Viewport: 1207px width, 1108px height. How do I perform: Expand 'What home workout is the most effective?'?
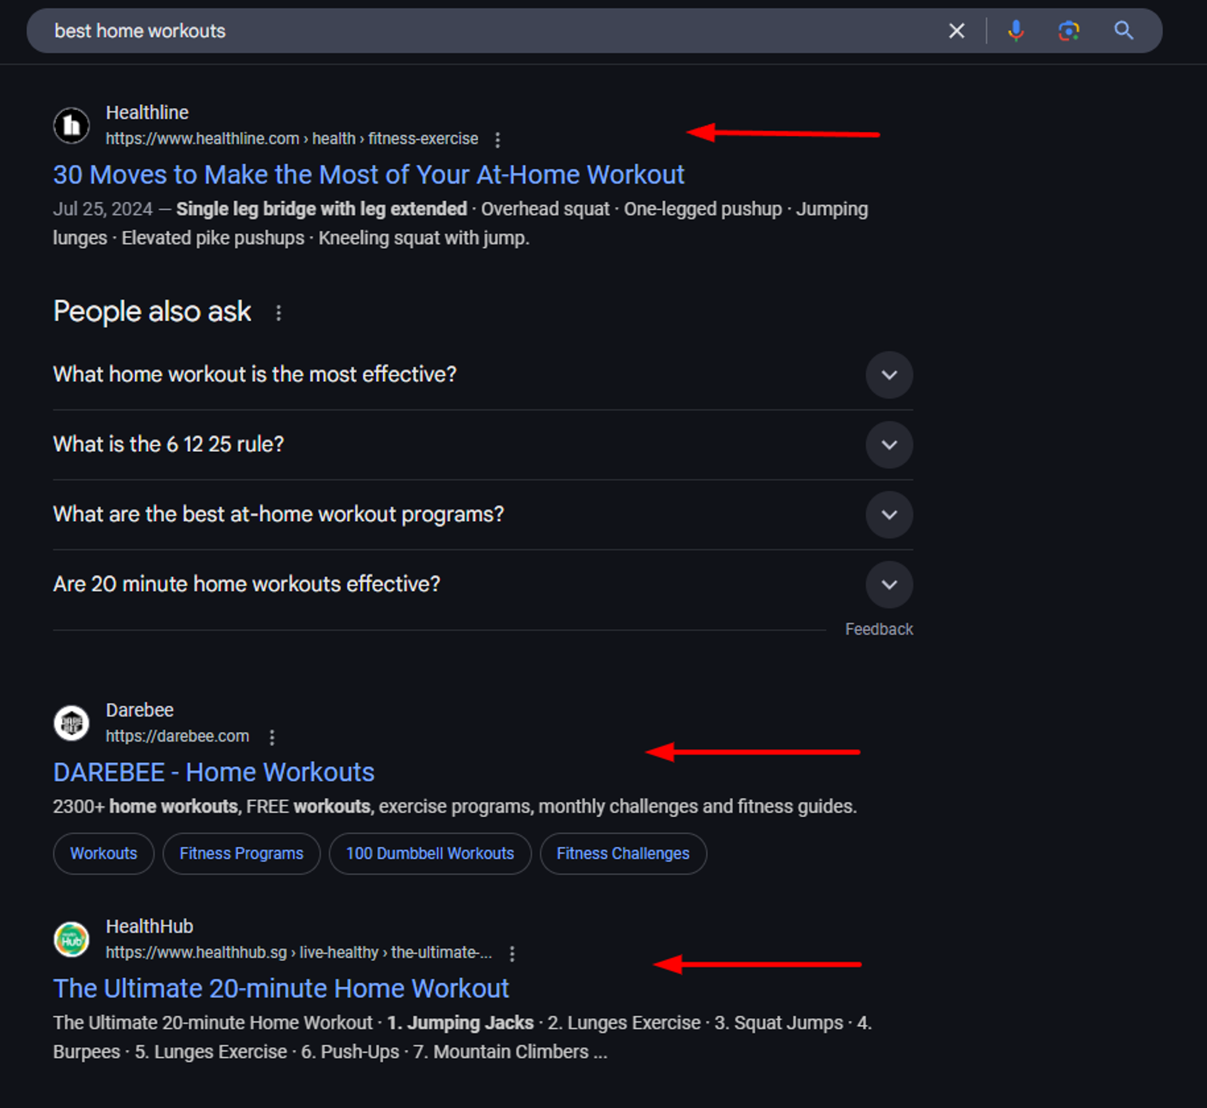(483, 375)
